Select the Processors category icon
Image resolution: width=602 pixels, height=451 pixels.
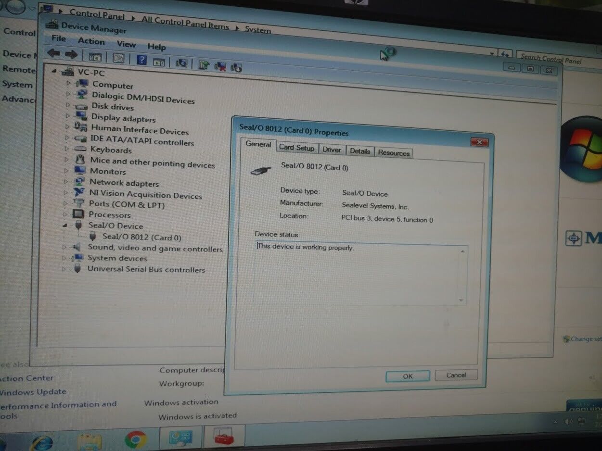(78, 214)
